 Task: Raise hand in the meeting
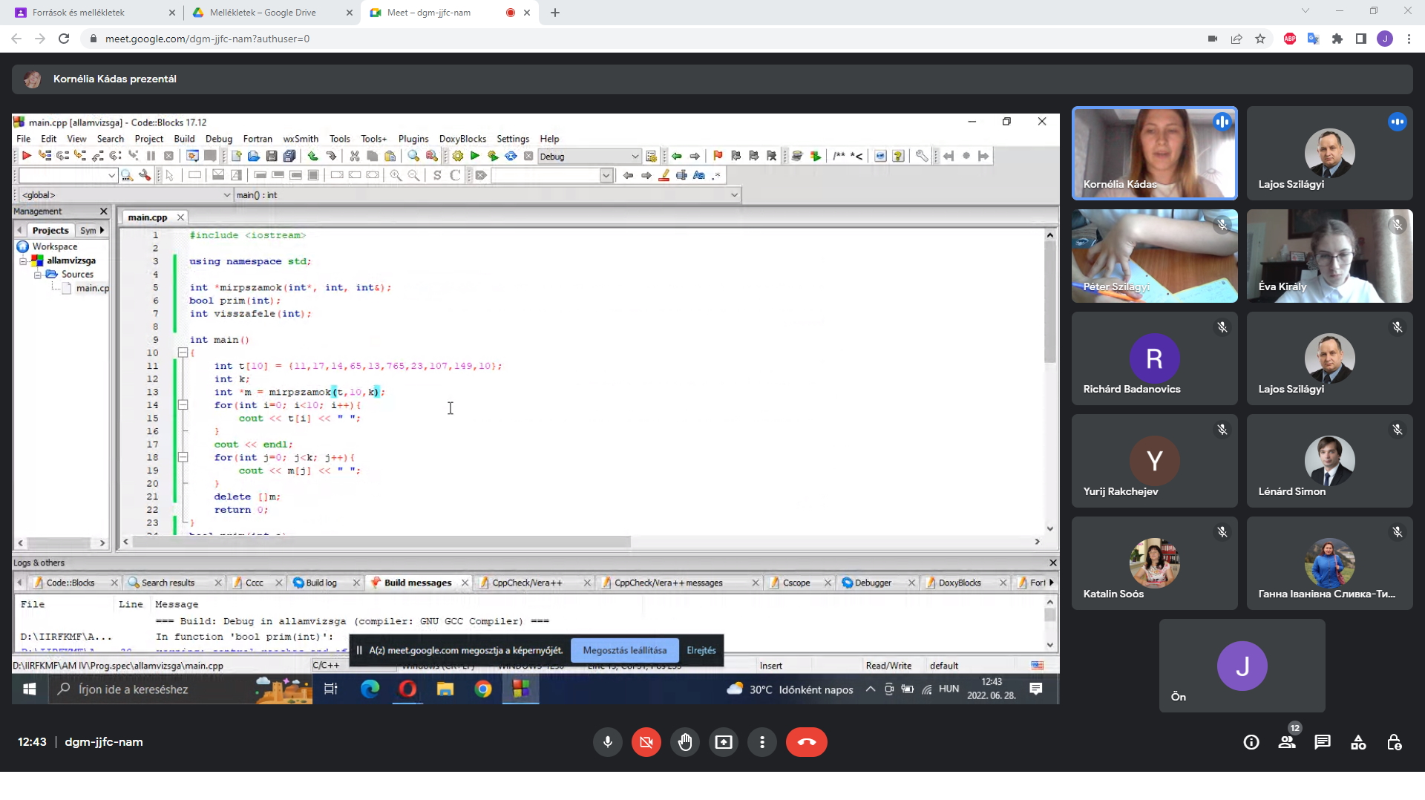685,742
